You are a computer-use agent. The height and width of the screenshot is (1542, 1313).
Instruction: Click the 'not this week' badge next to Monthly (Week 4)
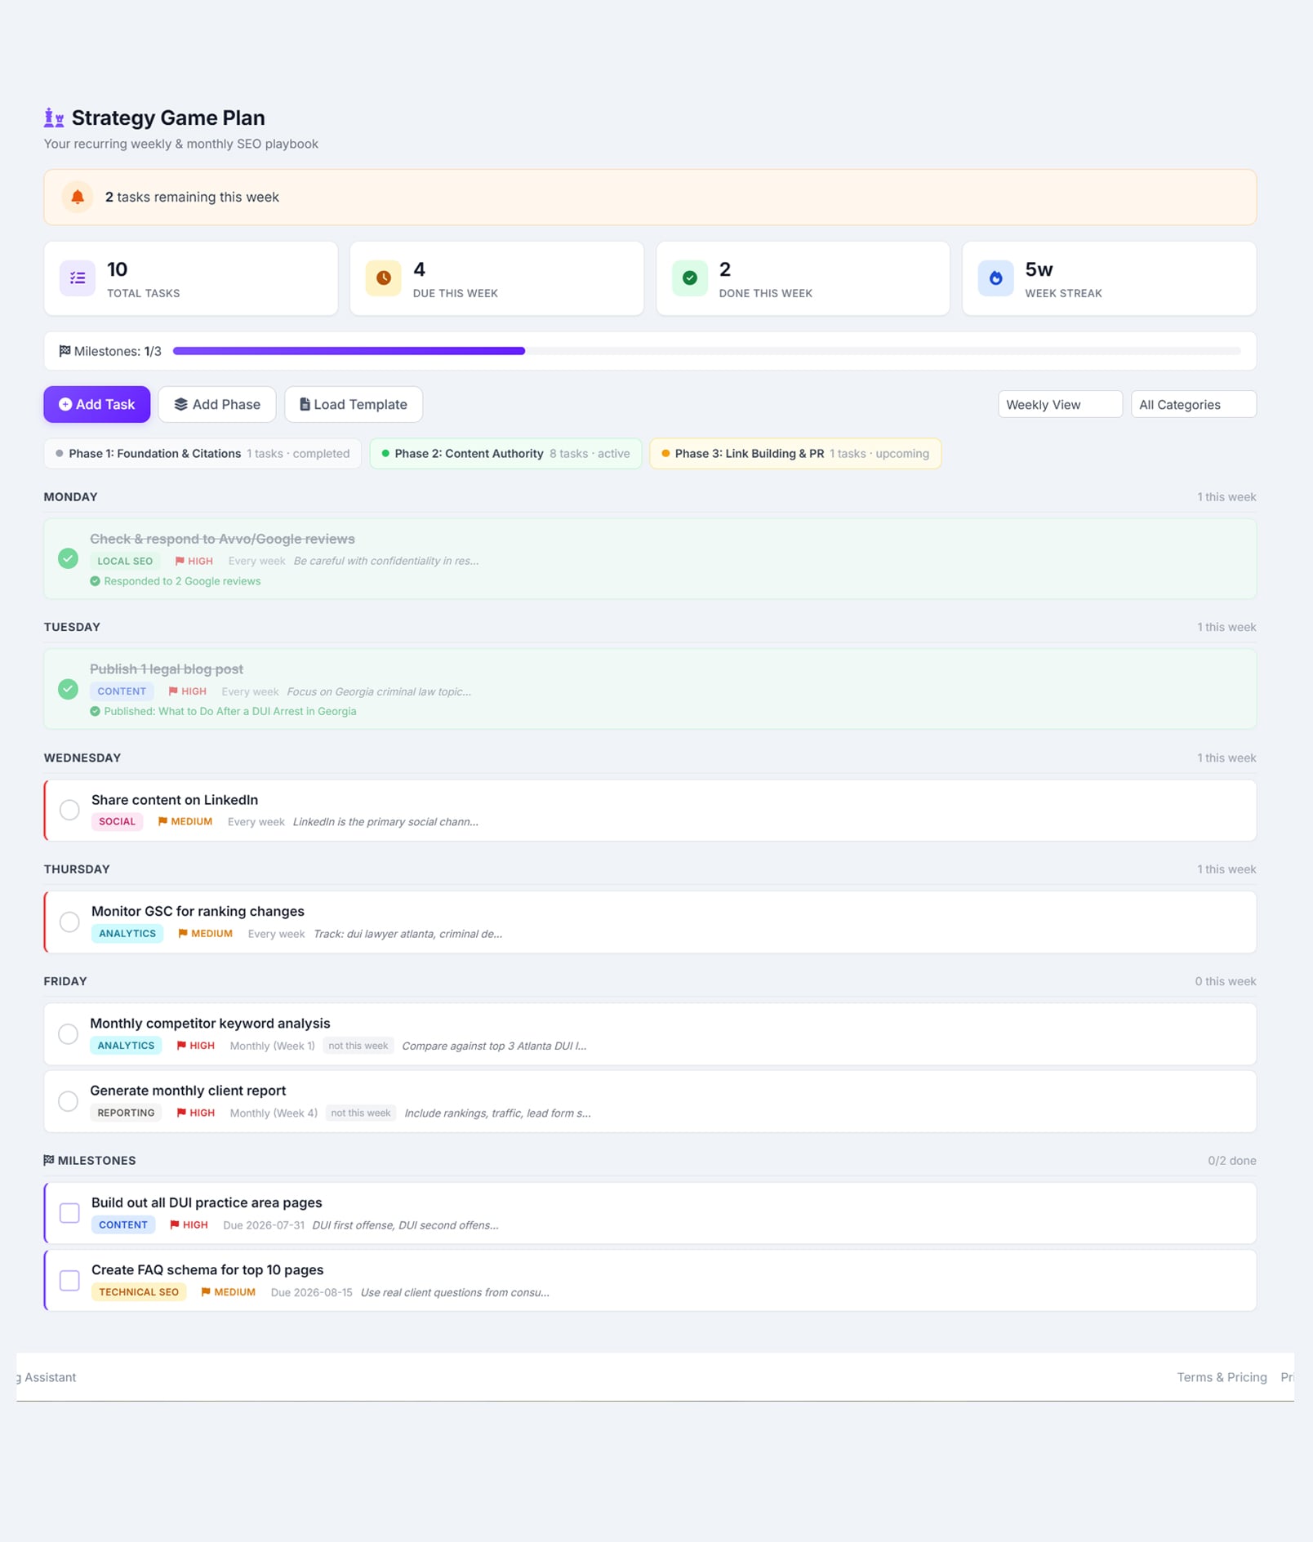pyautogui.click(x=361, y=1113)
